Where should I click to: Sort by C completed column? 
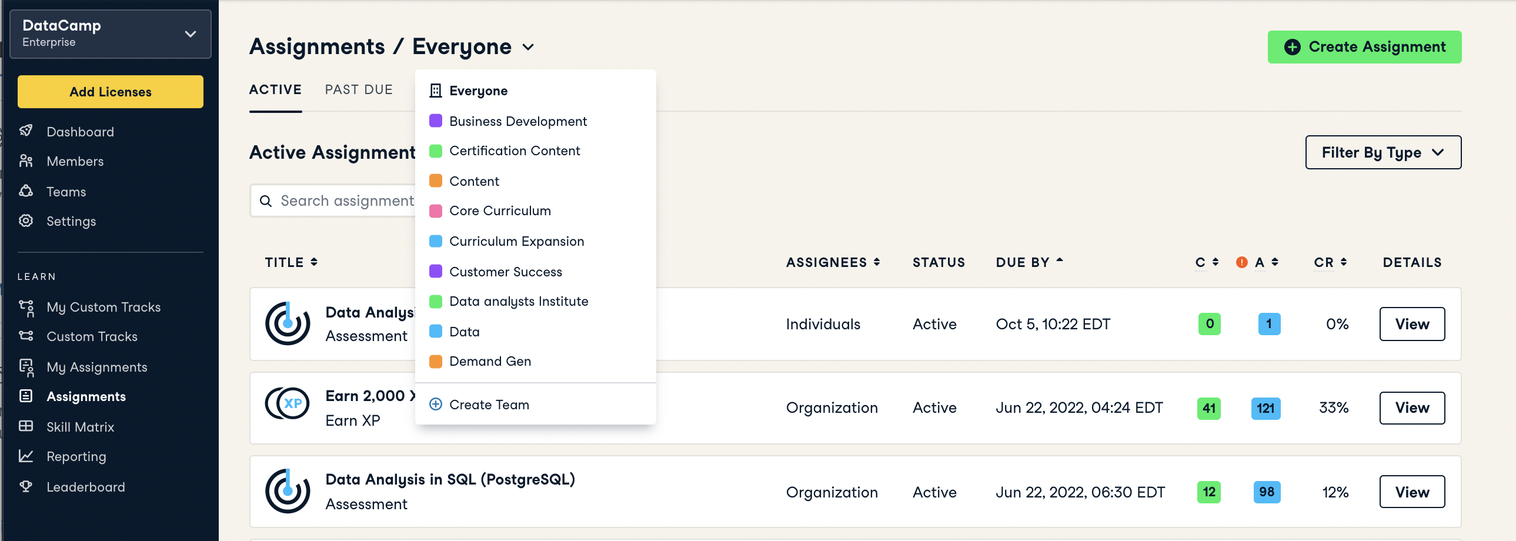[x=1207, y=262]
